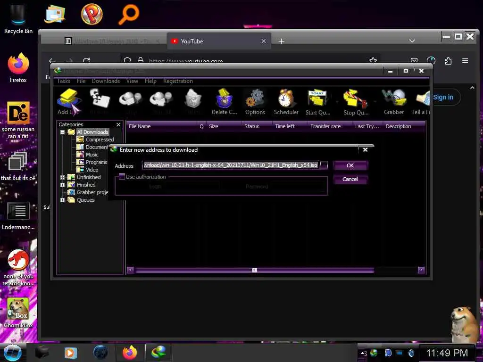Select the Music category

92,155
